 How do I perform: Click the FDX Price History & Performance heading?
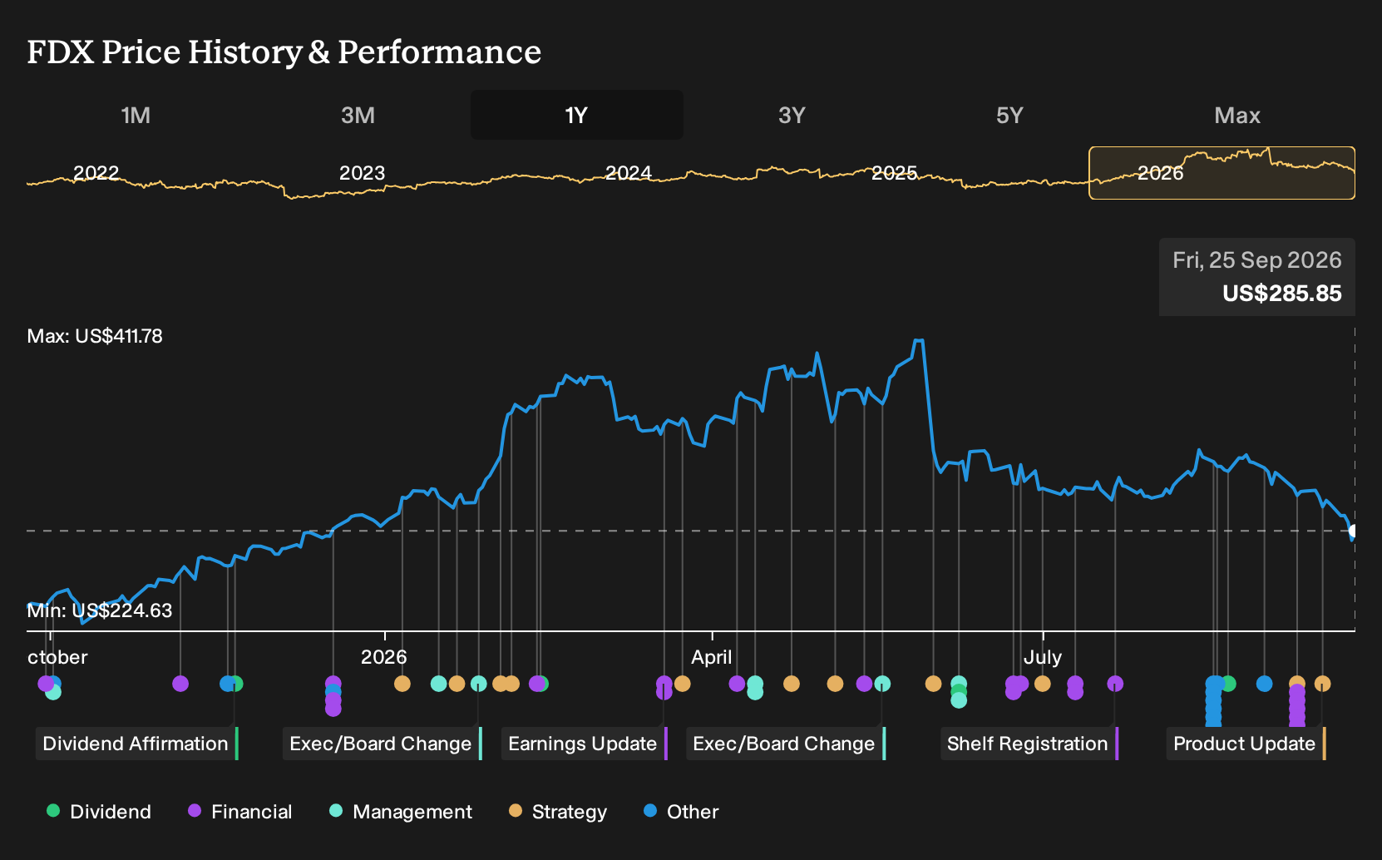tap(284, 52)
